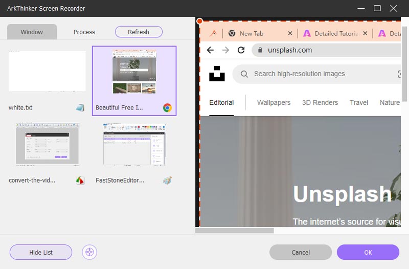Click the preview's horizontal scrollbar
The width and height of the screenshot is (409, 269).
pos(235,231)
